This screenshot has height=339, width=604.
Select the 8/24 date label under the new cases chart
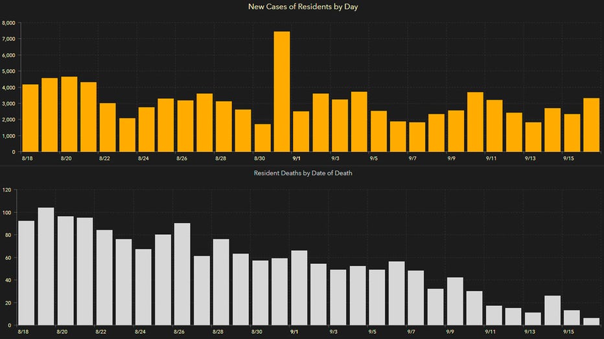pos(143,159)
